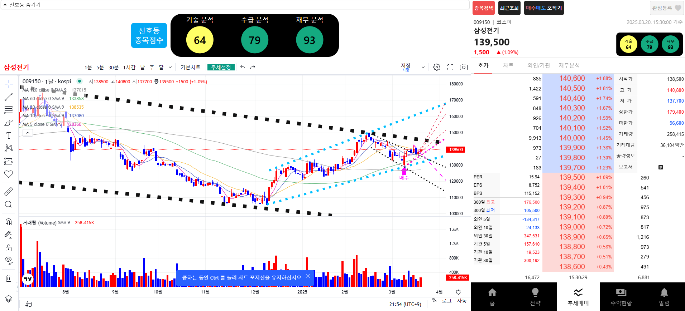Click the 신호등 종목점수 blue label

click(149, 35)
